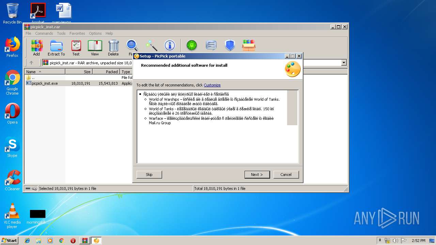
Task: Go up one folder level in WinRAR
Action: 31,63
